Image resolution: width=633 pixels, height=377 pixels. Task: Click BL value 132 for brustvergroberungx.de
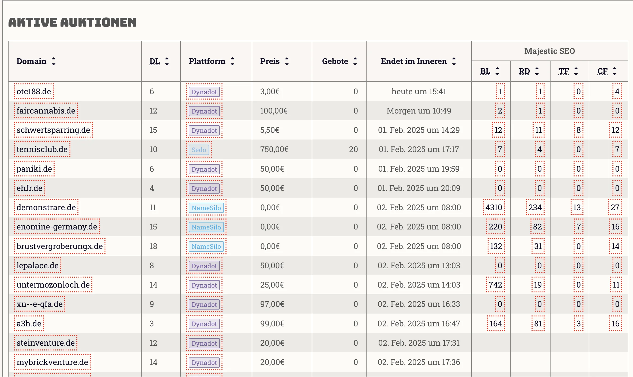point(496,246)
